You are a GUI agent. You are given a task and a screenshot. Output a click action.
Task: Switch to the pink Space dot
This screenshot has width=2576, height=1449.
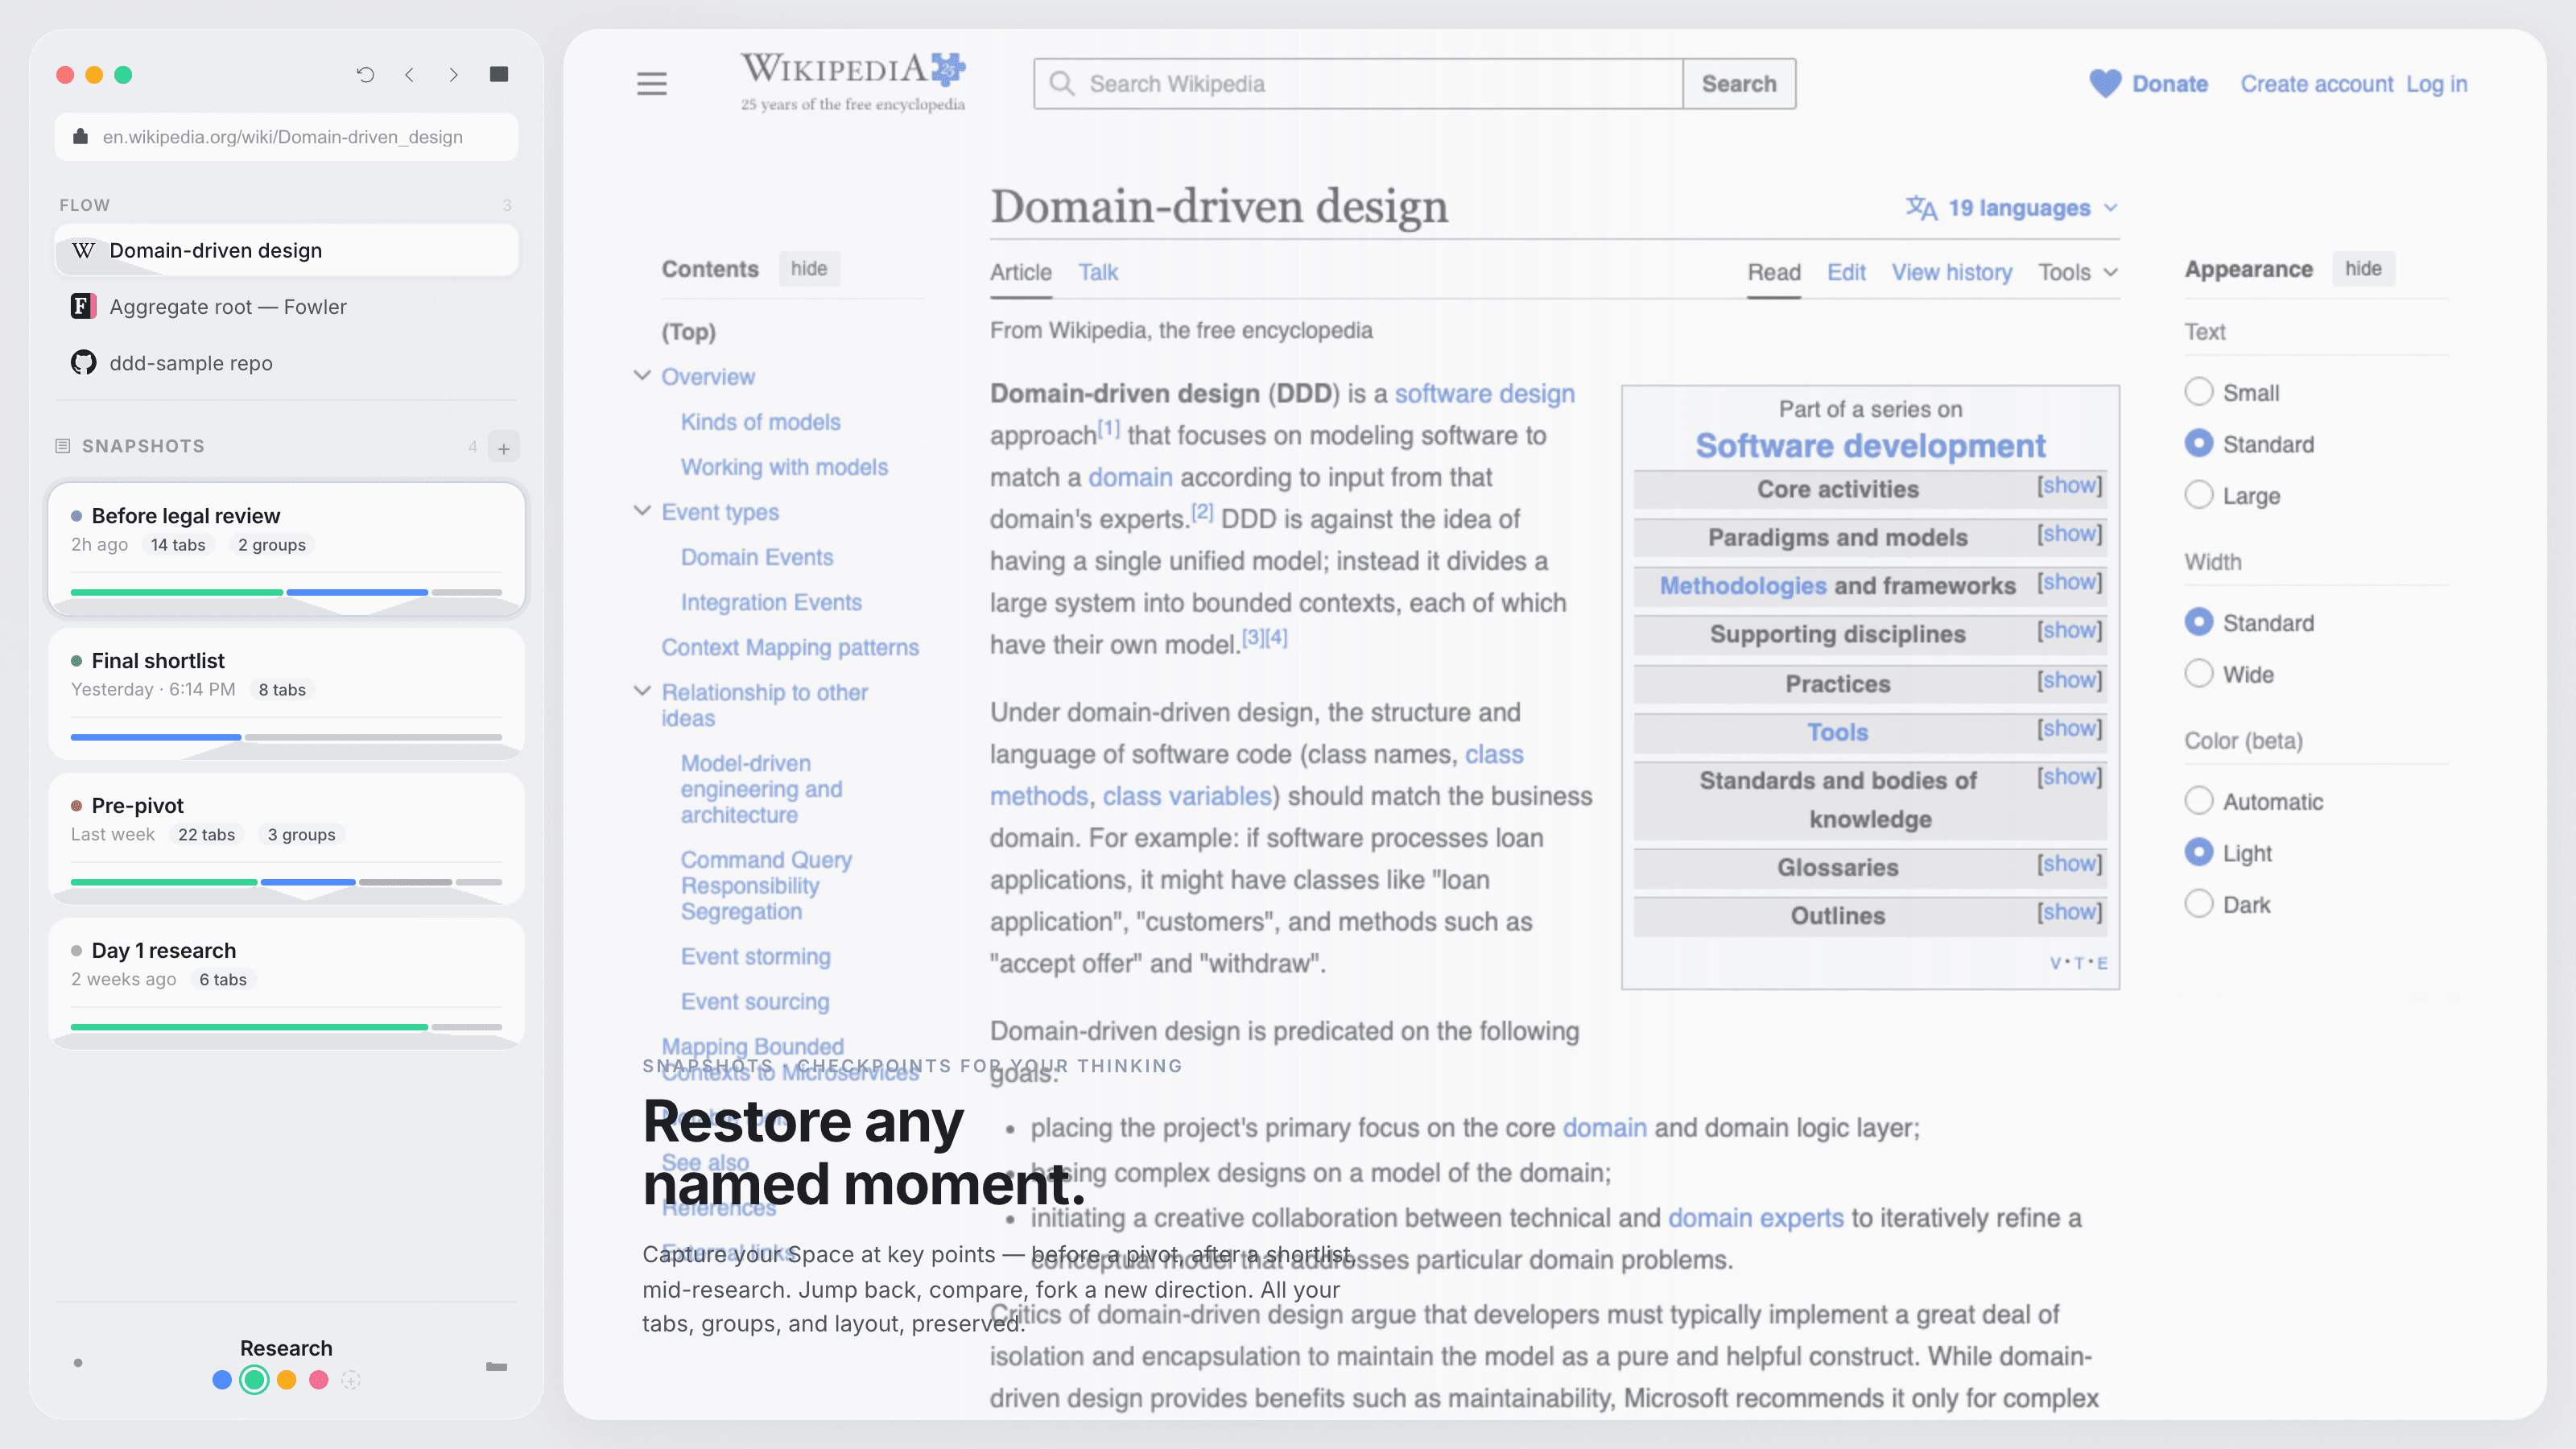319,1380
